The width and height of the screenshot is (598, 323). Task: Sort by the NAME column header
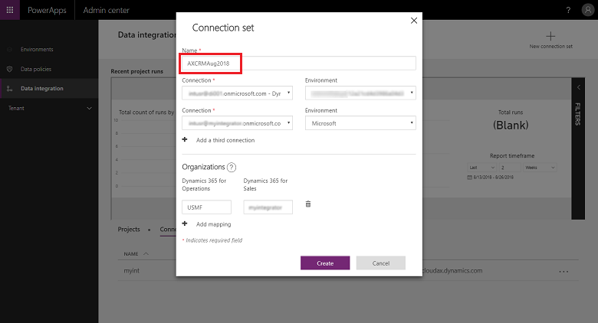tap(131, 253)
